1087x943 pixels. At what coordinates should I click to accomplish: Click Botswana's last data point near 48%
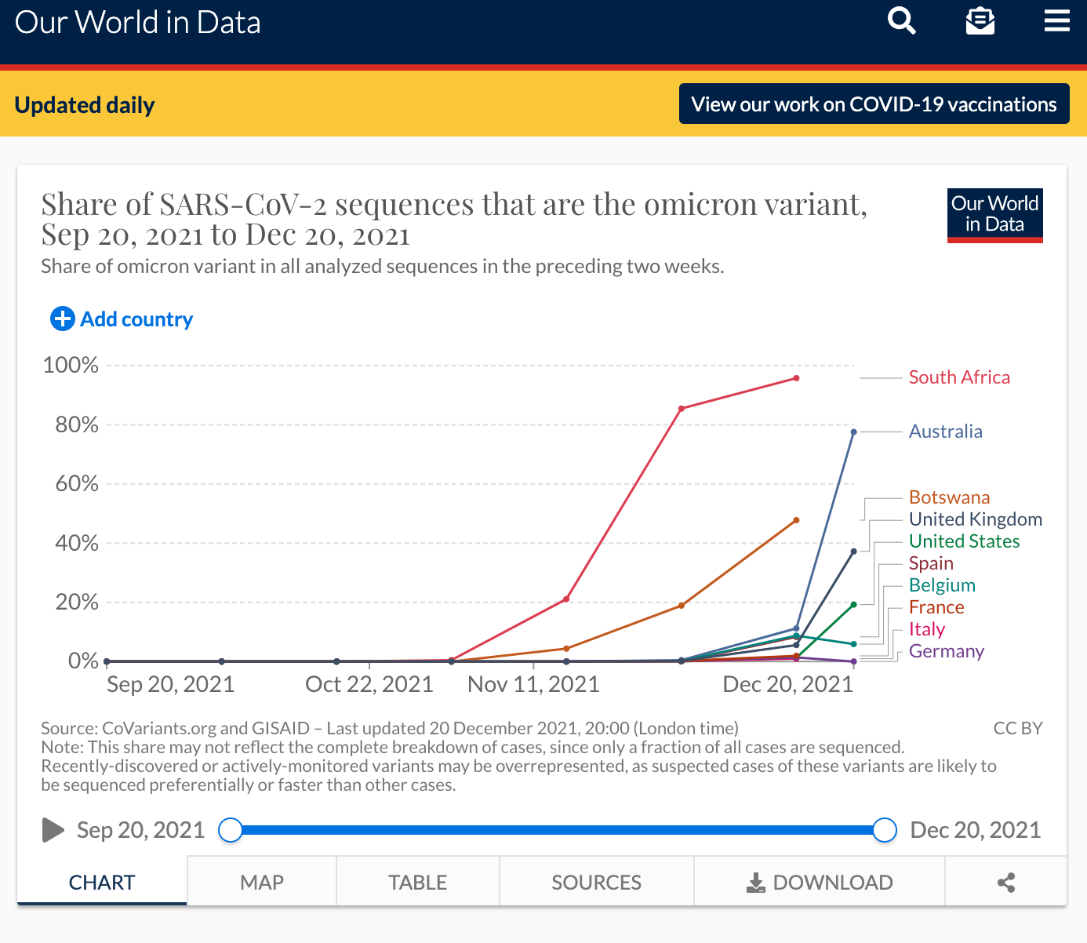(796, 520)
